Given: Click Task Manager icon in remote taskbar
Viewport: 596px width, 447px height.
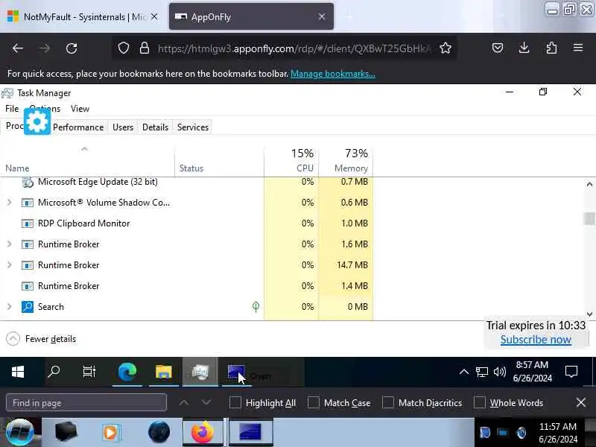Looking at the screenshot, I should click(x=200, y=372).
